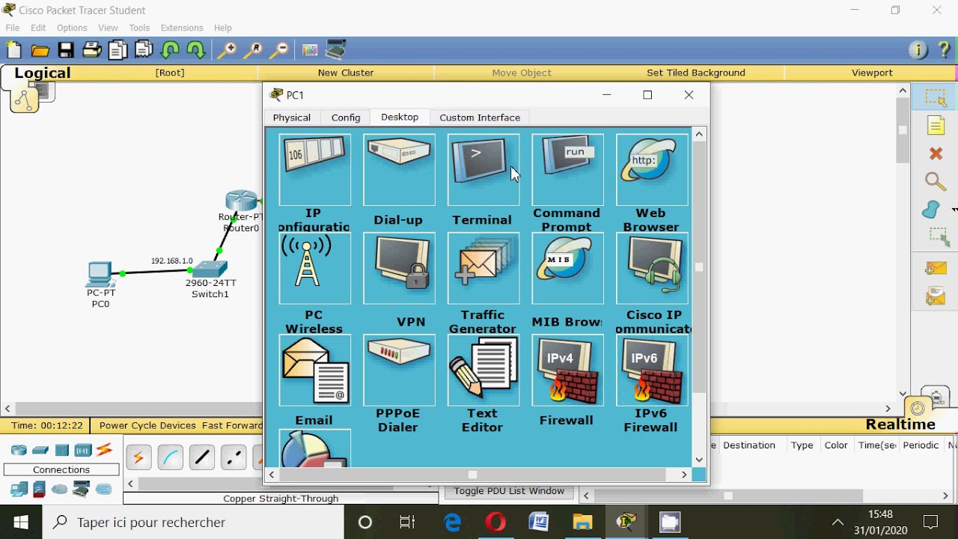The height and width of the screenshot is (539, 958).
Task: Click Set Tiled Background
Action: point(696,73)
